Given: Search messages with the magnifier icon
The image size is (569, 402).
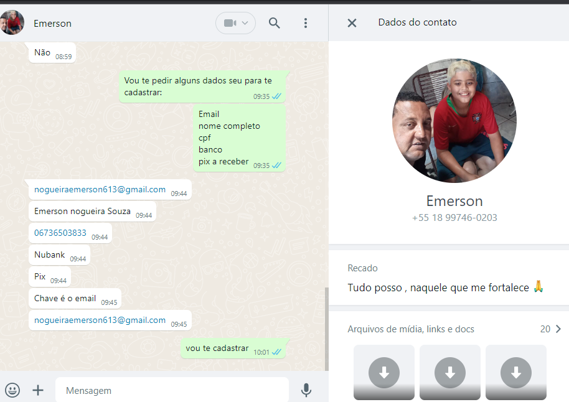Looking at the screenshot, I should click(275, 23).
